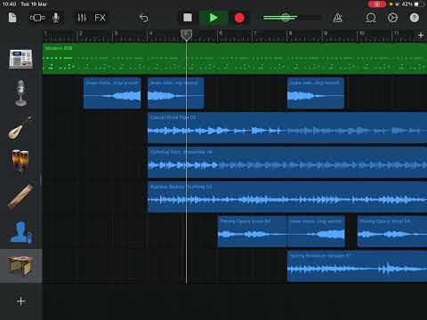This screenshot has width=427, height=320.
Task: Select the blue vocalist track header
Action: pyautogui.click(x=21, y=232)
